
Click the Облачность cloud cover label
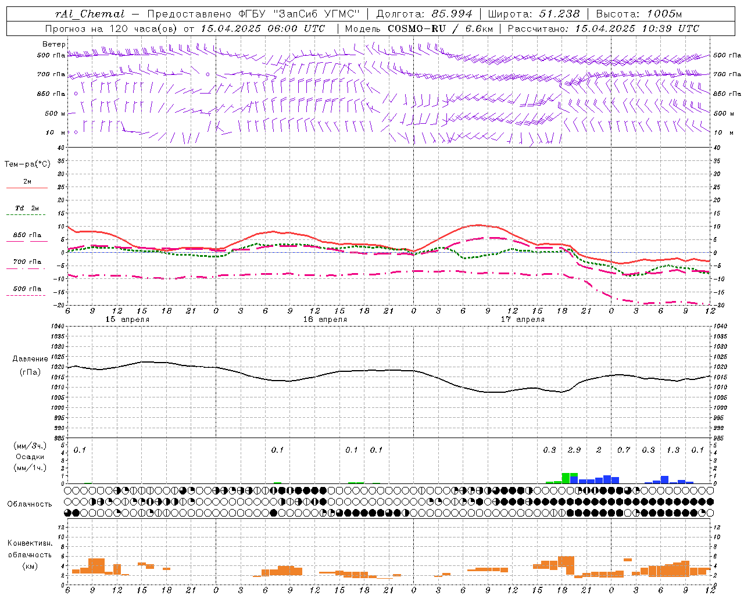point(30,504)
